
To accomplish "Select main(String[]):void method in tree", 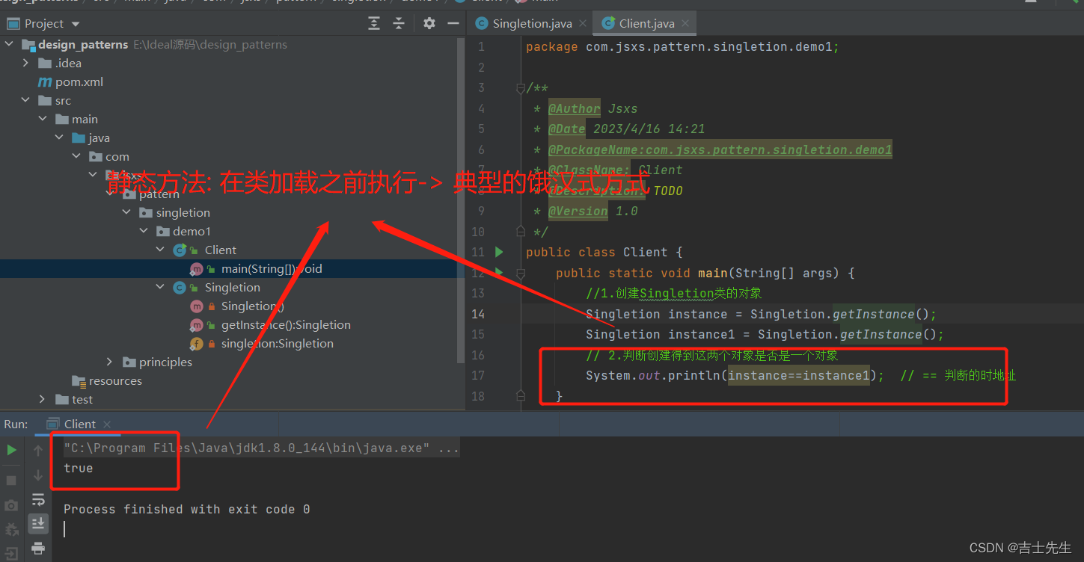I will coord(272,269).
